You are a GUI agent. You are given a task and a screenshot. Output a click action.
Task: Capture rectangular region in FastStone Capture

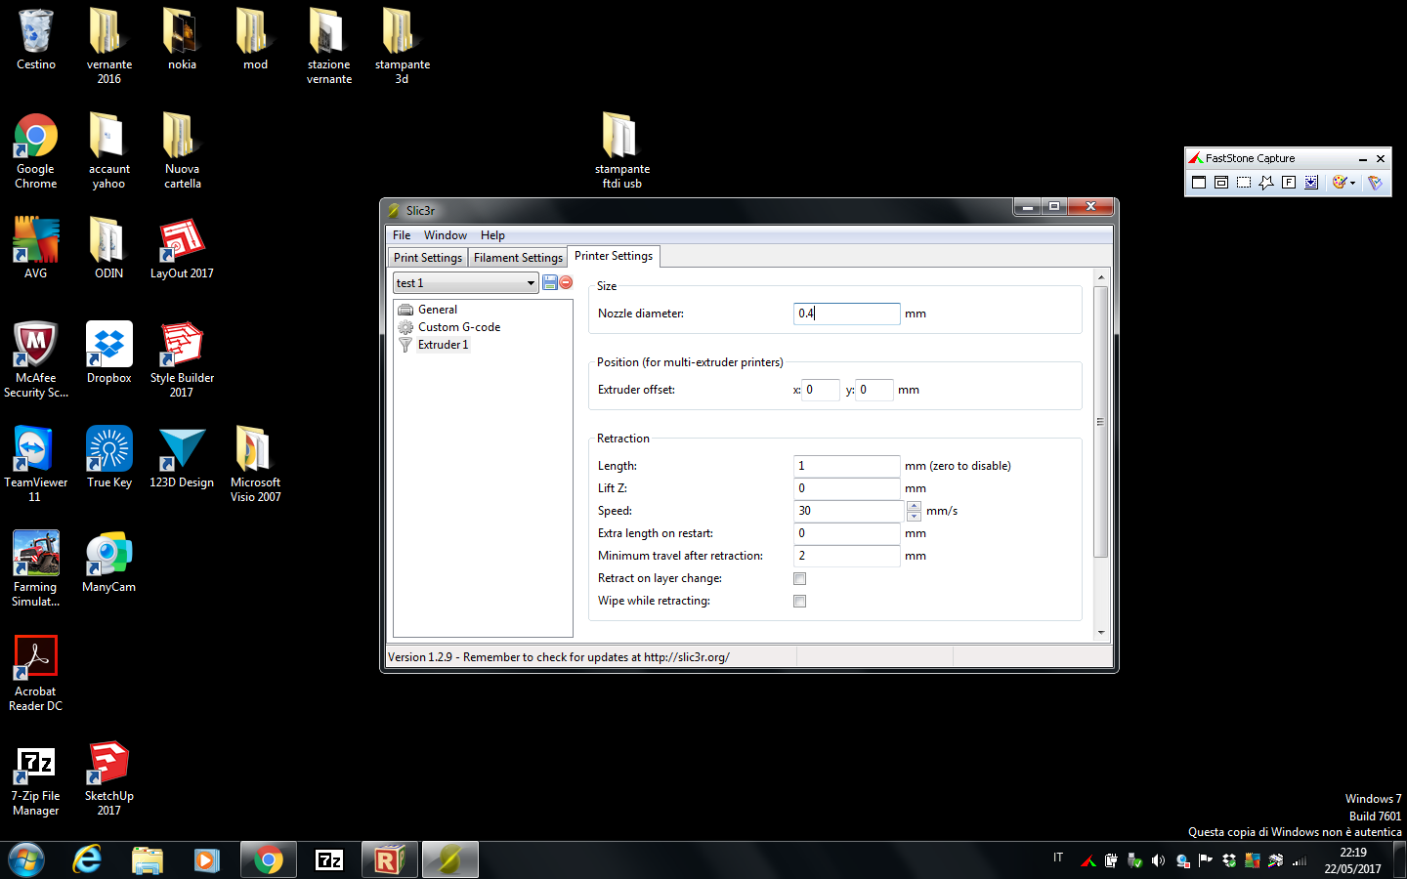tap(1244, 183)
